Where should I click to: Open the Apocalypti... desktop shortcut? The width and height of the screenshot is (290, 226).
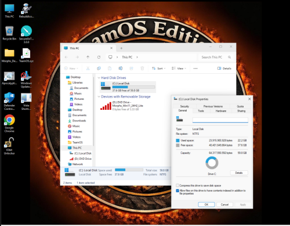[x=9, y=78]
